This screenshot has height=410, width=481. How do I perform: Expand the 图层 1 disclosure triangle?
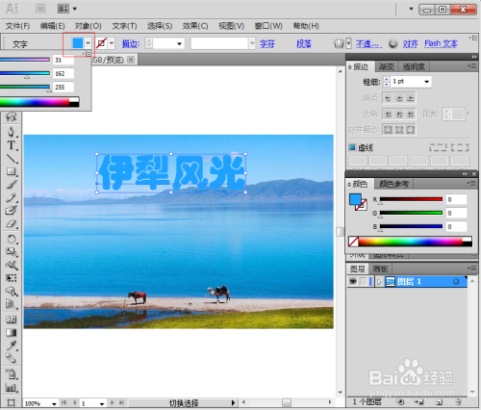[379, 282]
